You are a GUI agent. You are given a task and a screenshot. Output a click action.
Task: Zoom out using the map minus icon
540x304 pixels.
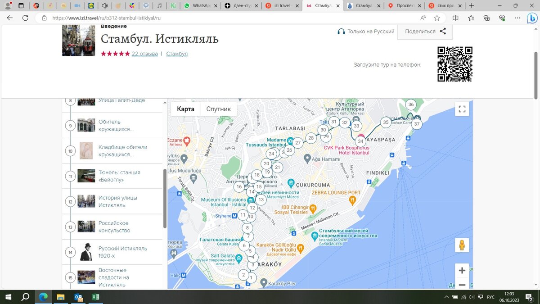pyautogui.click(x=462, y=285)
